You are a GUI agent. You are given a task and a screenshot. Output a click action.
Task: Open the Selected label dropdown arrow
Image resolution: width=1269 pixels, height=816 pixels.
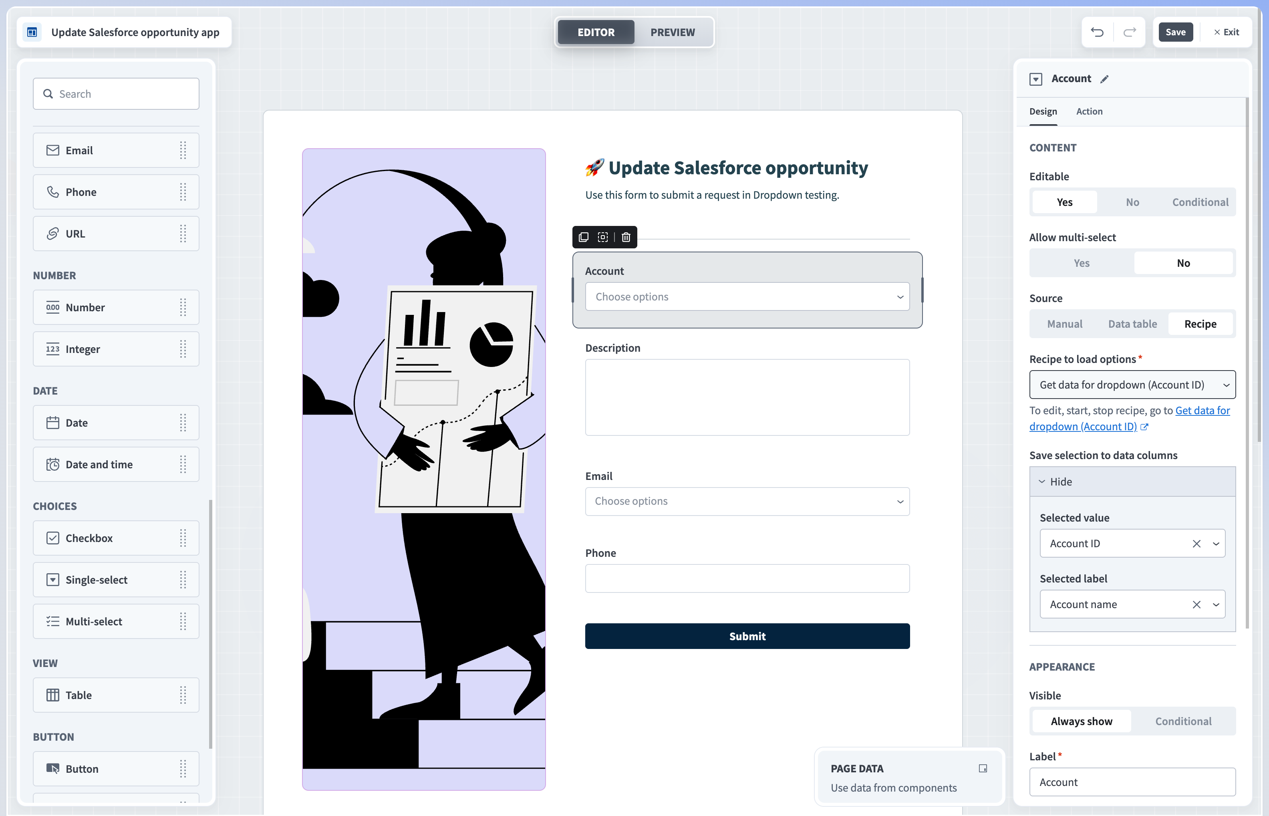pos(1216,604)
